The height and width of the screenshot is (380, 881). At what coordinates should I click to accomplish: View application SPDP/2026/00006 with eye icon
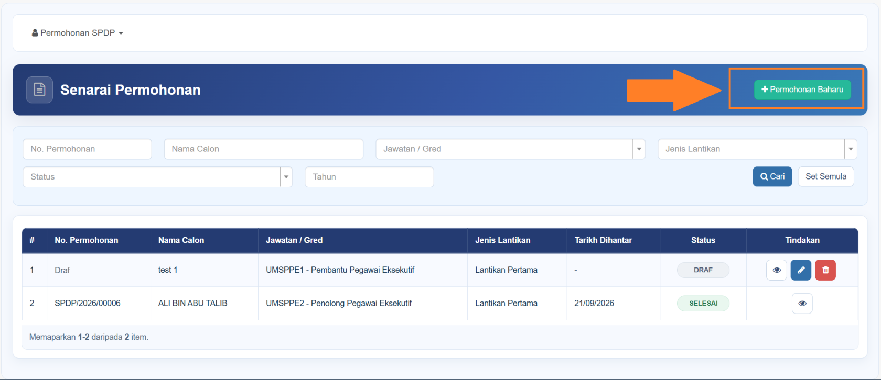(802, 303)
